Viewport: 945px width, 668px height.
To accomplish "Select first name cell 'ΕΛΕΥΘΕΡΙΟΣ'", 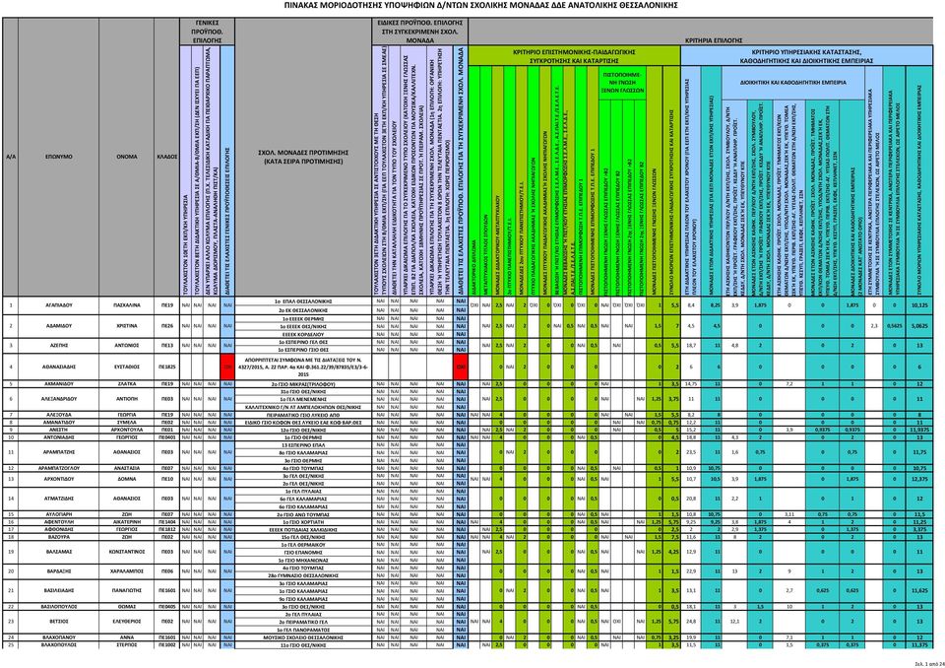I will (x=127, y=621).
